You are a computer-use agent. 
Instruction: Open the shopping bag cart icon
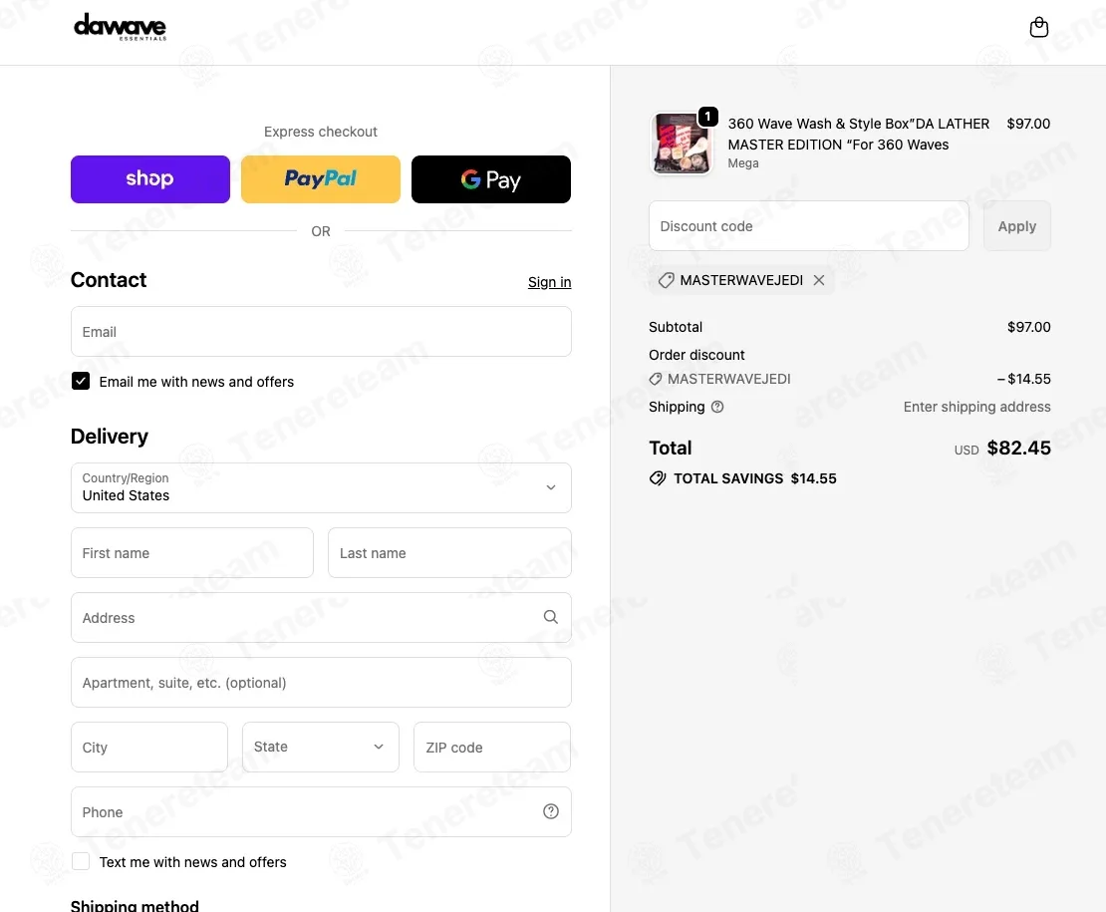(x=1038, y=28)
